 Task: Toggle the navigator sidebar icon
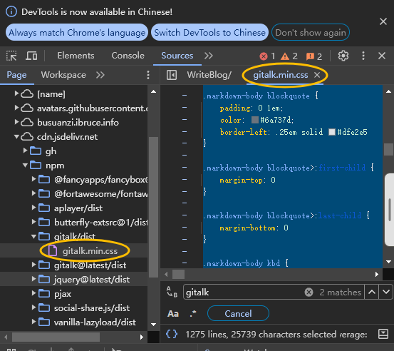click(x=172, y=75)
